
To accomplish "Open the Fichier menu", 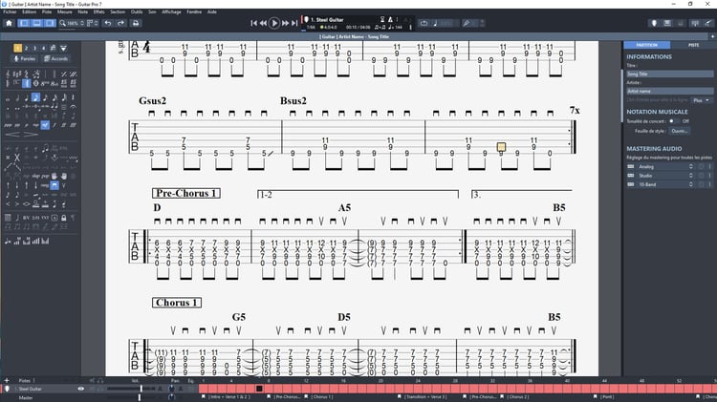I will [10, 11].
